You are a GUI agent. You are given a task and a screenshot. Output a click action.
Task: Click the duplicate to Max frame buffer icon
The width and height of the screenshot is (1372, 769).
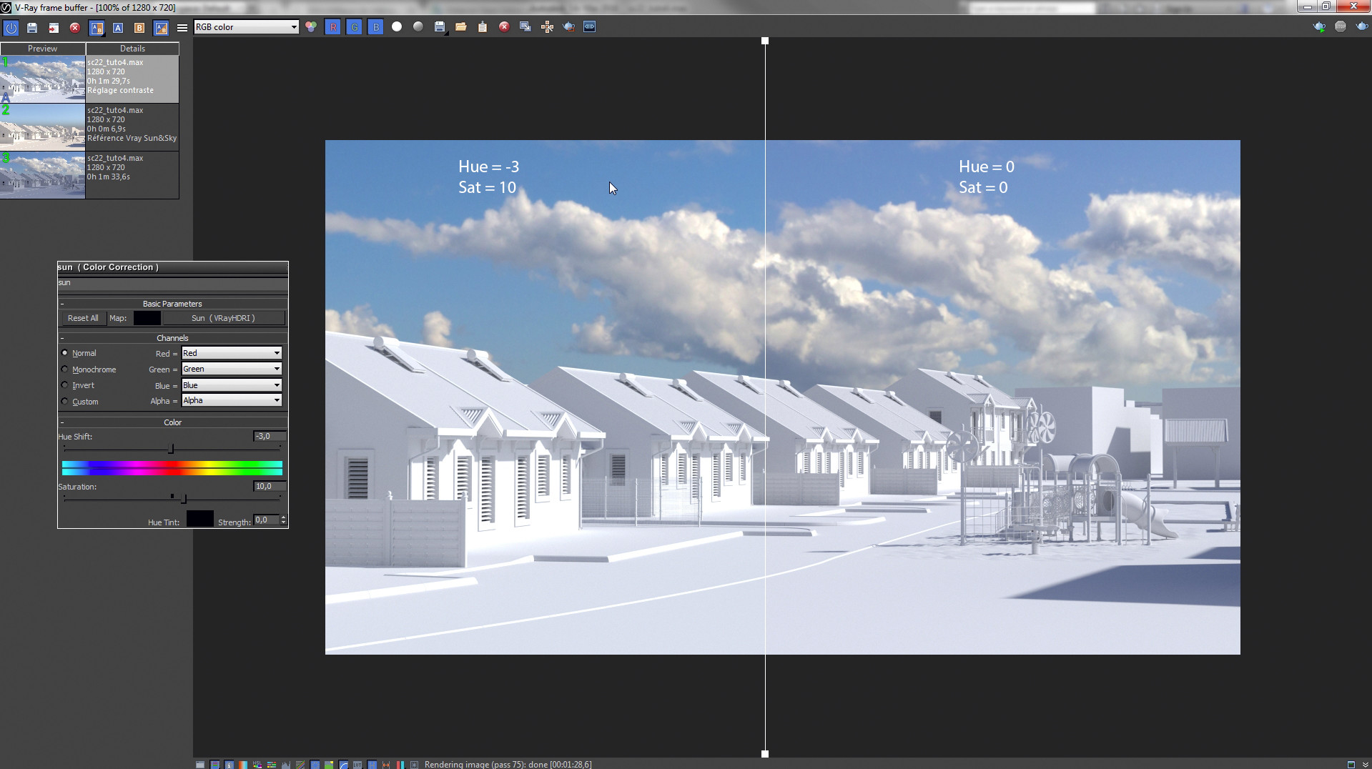click(x=525, y=26)
